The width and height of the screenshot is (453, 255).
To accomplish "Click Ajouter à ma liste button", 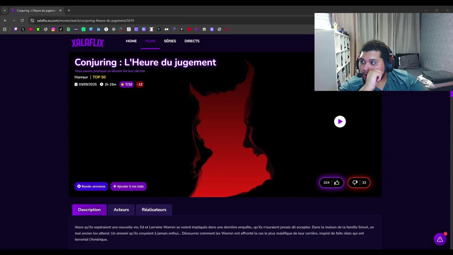I will pos(128,186).
